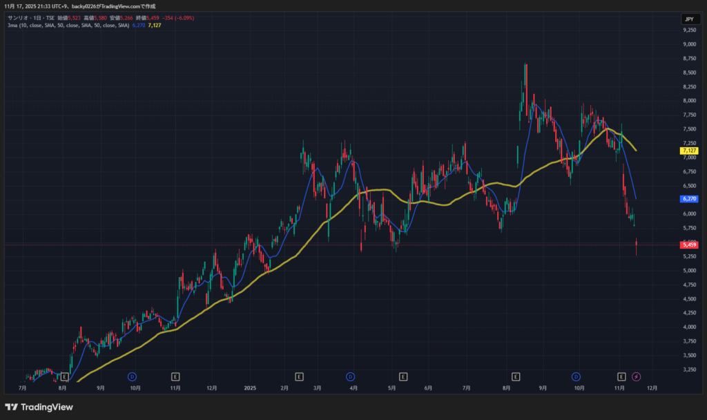Open the dividend D marker before 10月 2024
This screenshot has height=420, width=707.
click(x=132, y=376)
